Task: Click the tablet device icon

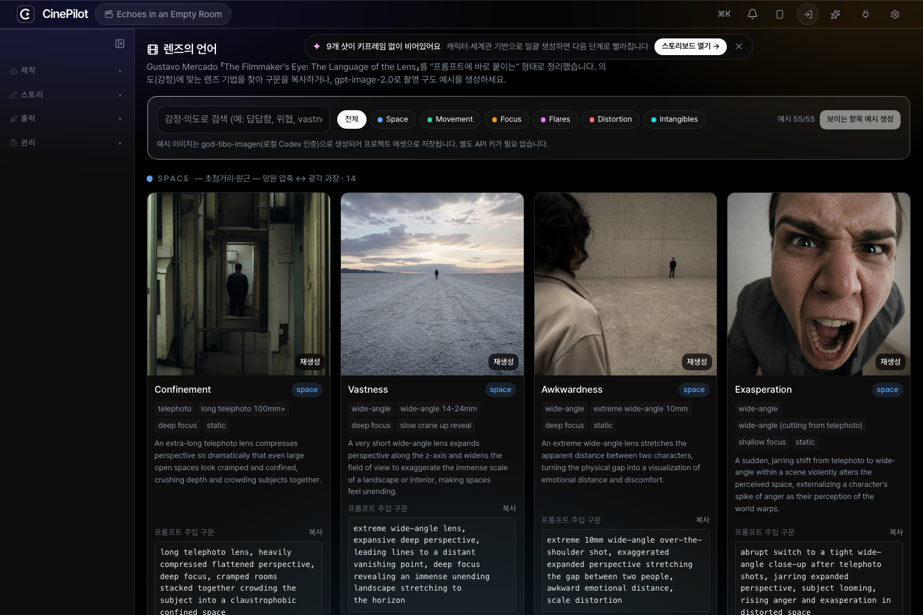Action: [x=780, y=14]
